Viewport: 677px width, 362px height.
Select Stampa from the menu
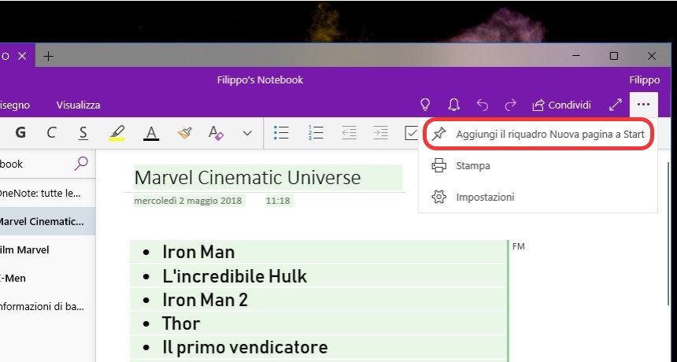point(538,166)
